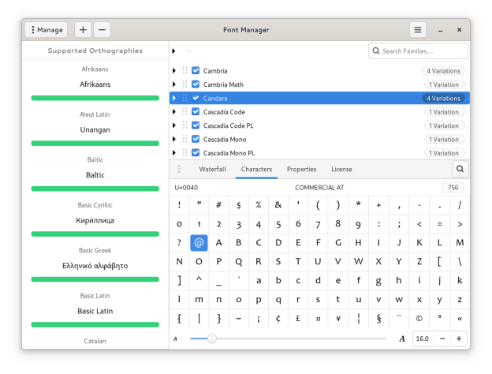Open the hamburger main menu

pos(417,30)
